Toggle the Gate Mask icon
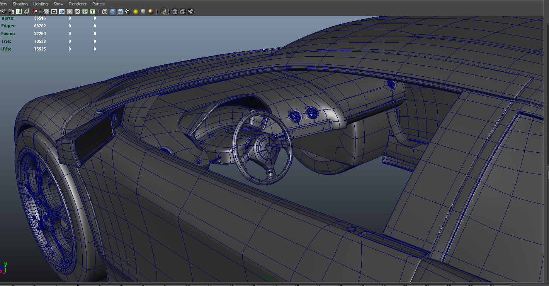The height and width of the screenshot is (286, 549). (x=70, y=12)
